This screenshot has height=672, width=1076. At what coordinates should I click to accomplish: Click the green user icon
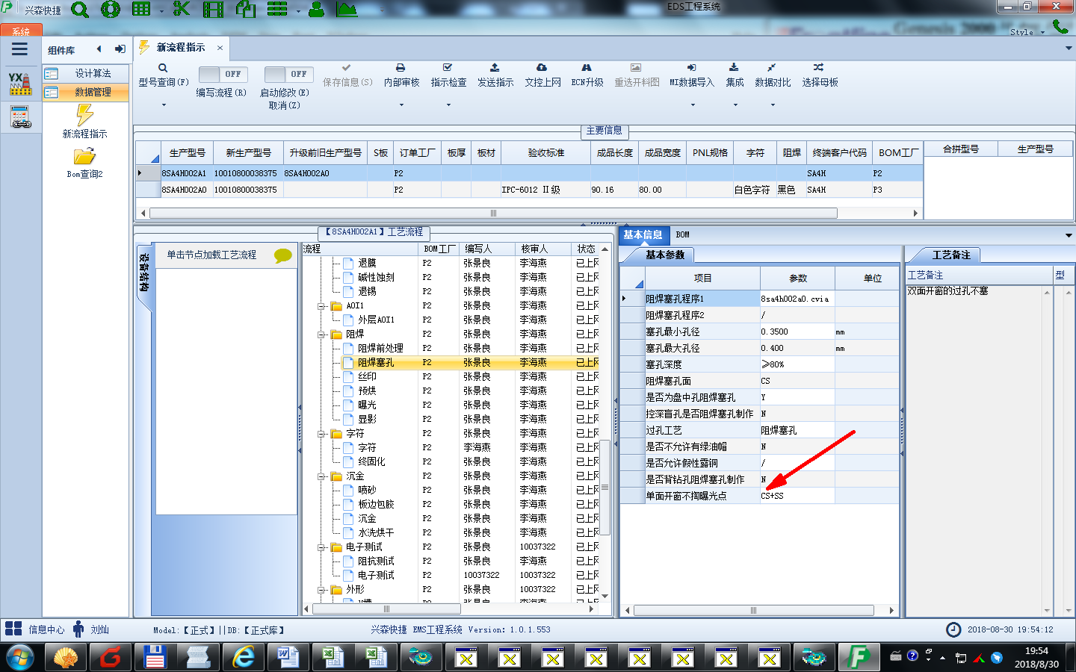click(x=317, y=10)
